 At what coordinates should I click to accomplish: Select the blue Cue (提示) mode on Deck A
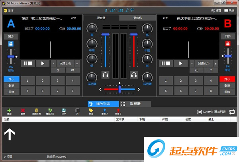tap(12, 79)
